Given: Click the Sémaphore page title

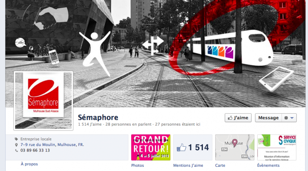Looking at the screenshot, I should pos(98,118).
